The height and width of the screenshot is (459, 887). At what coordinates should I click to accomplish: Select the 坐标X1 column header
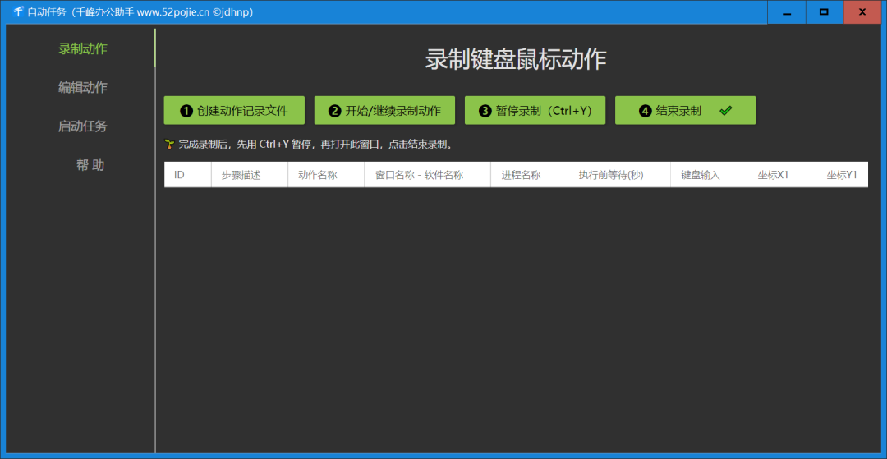[x=781, y=175]
